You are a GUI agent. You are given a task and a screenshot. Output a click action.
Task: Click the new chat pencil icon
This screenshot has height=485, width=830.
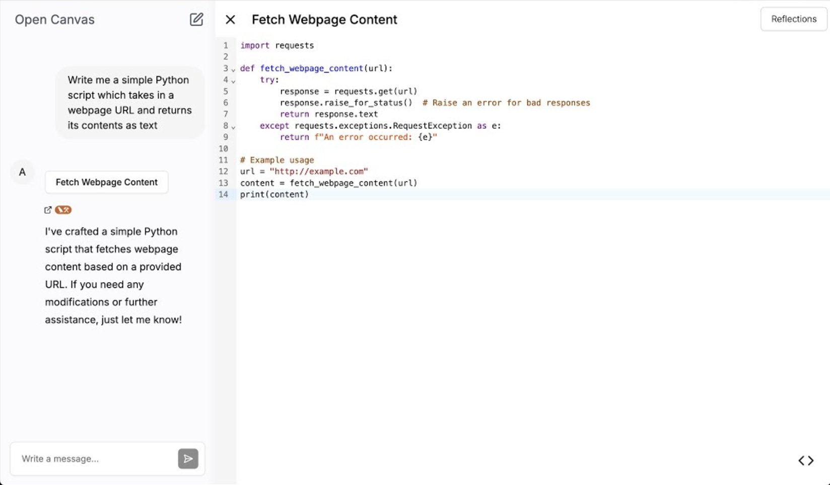(196, 20)
